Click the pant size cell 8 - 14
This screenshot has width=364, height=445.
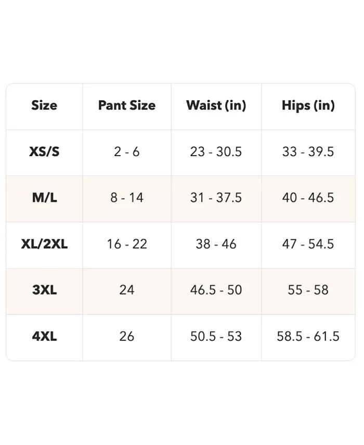pyautogui.click(x=127, y=198)
